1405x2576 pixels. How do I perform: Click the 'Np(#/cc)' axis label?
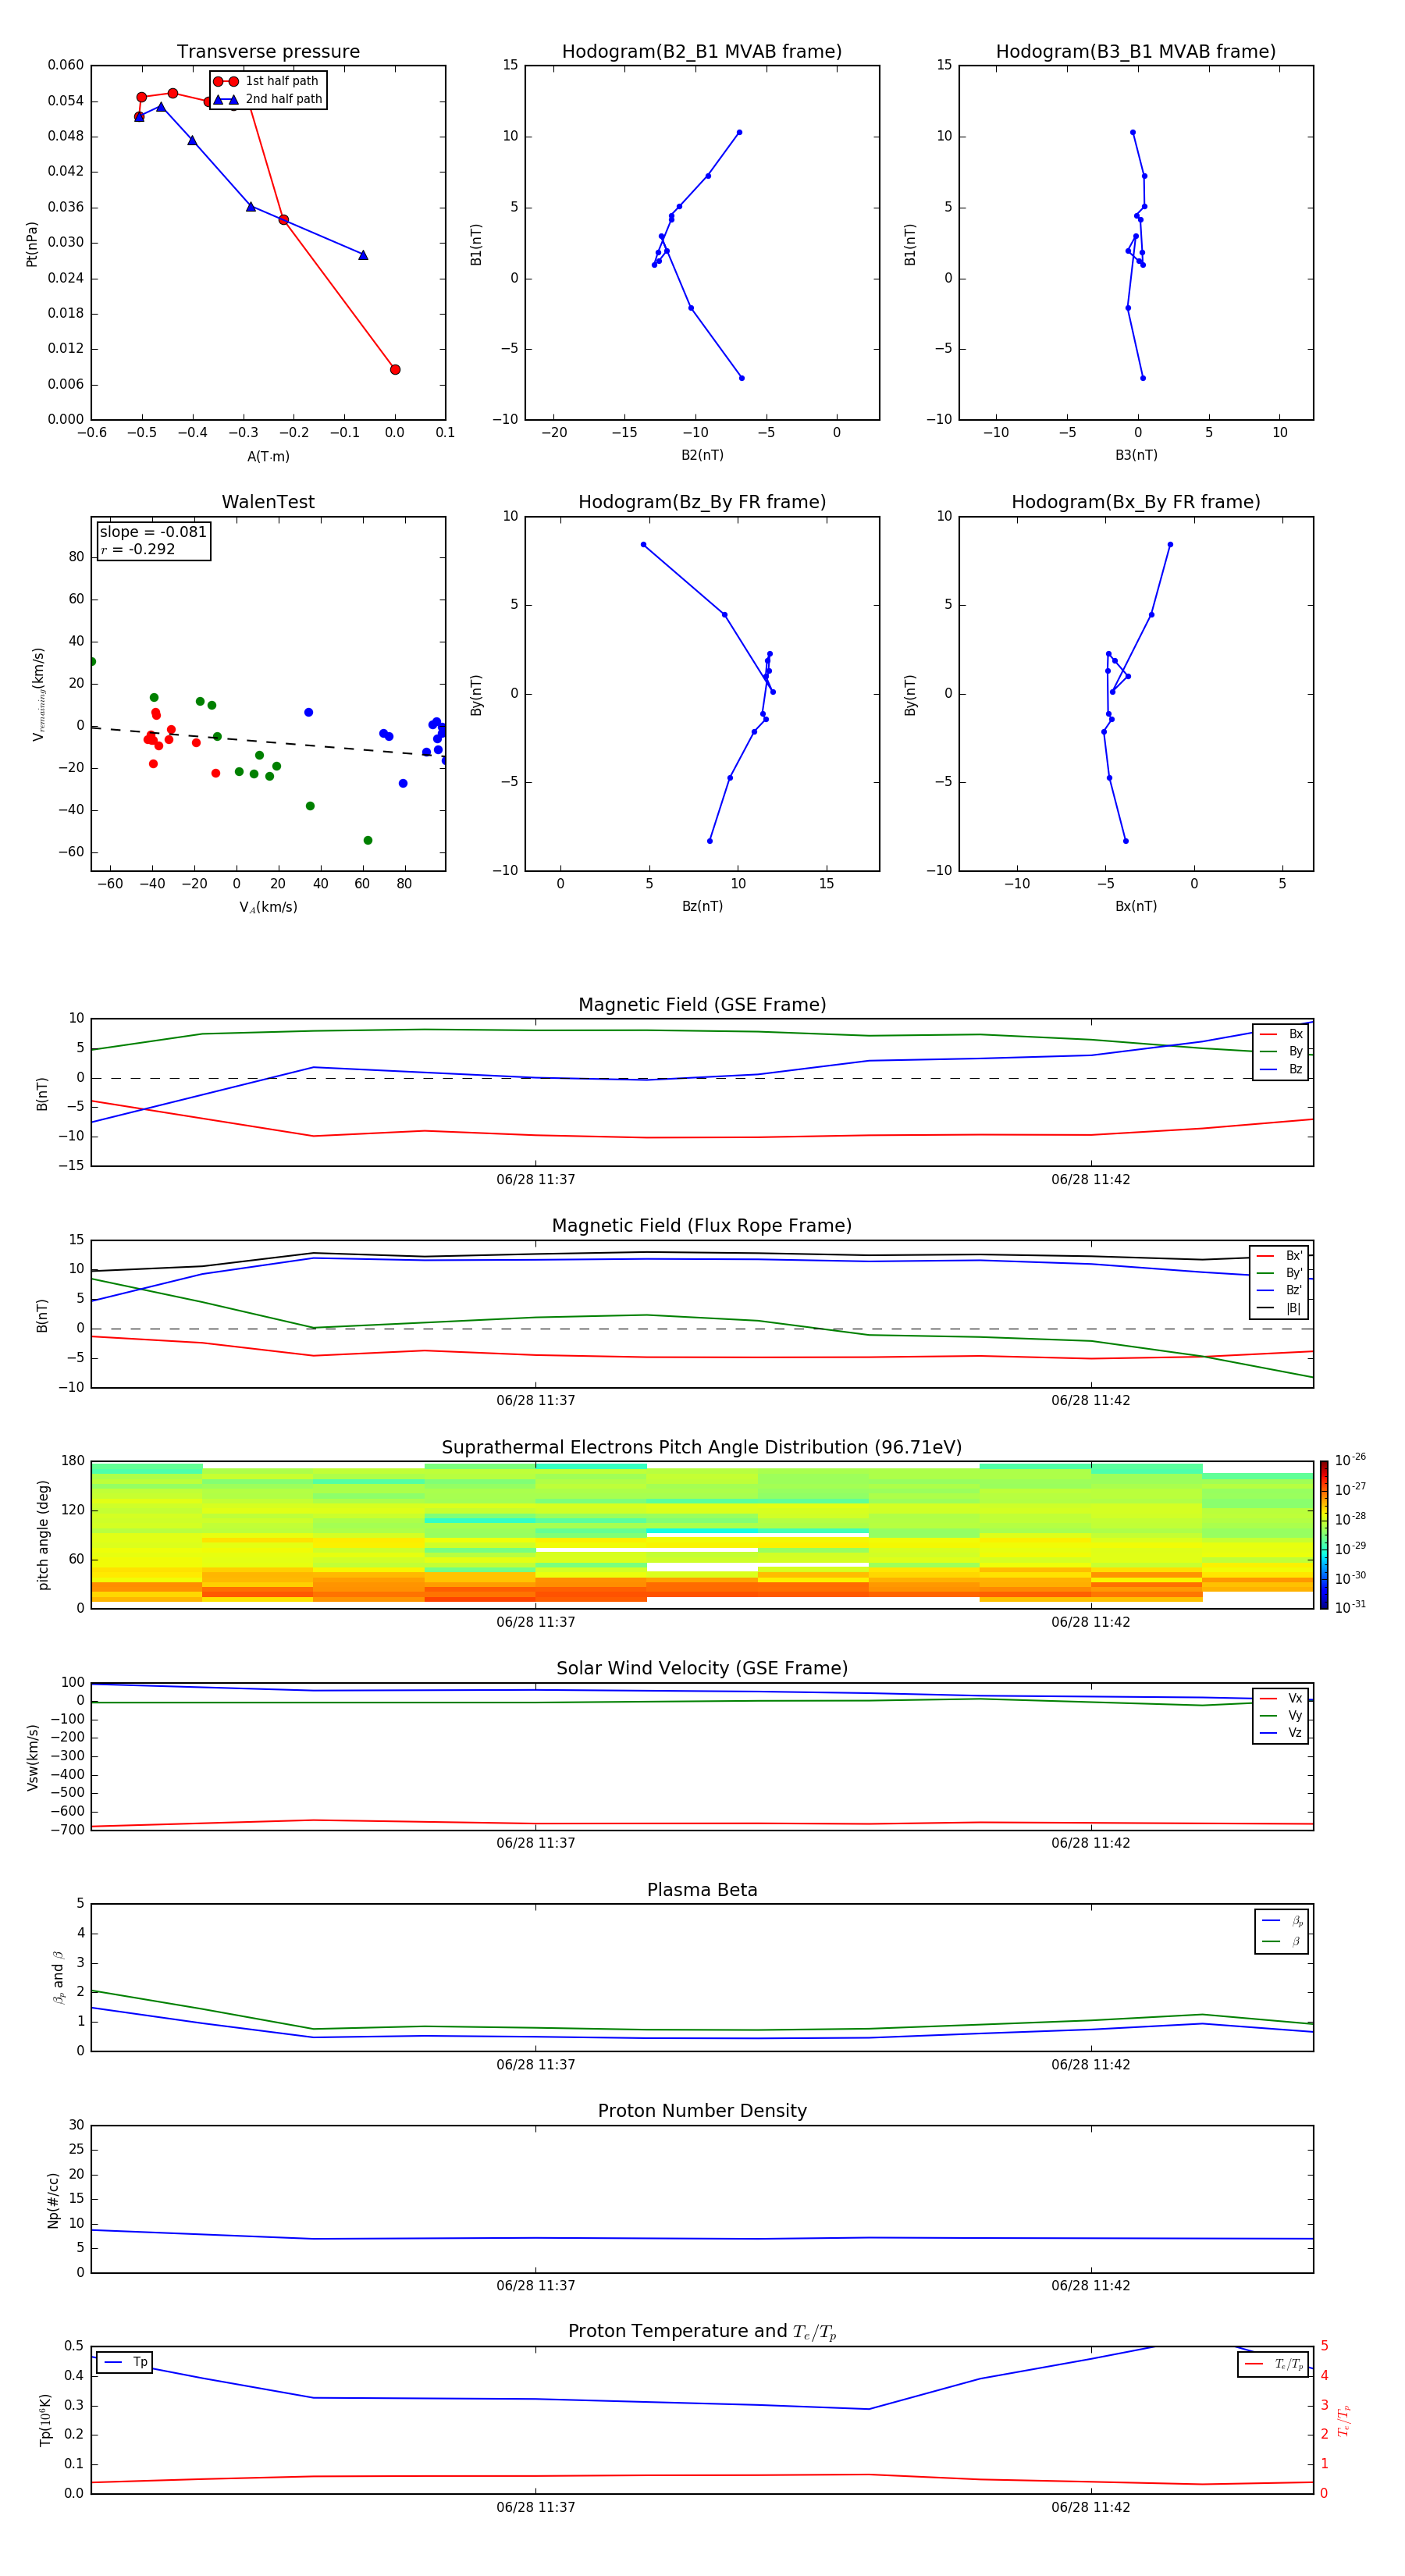(53, 2199)
